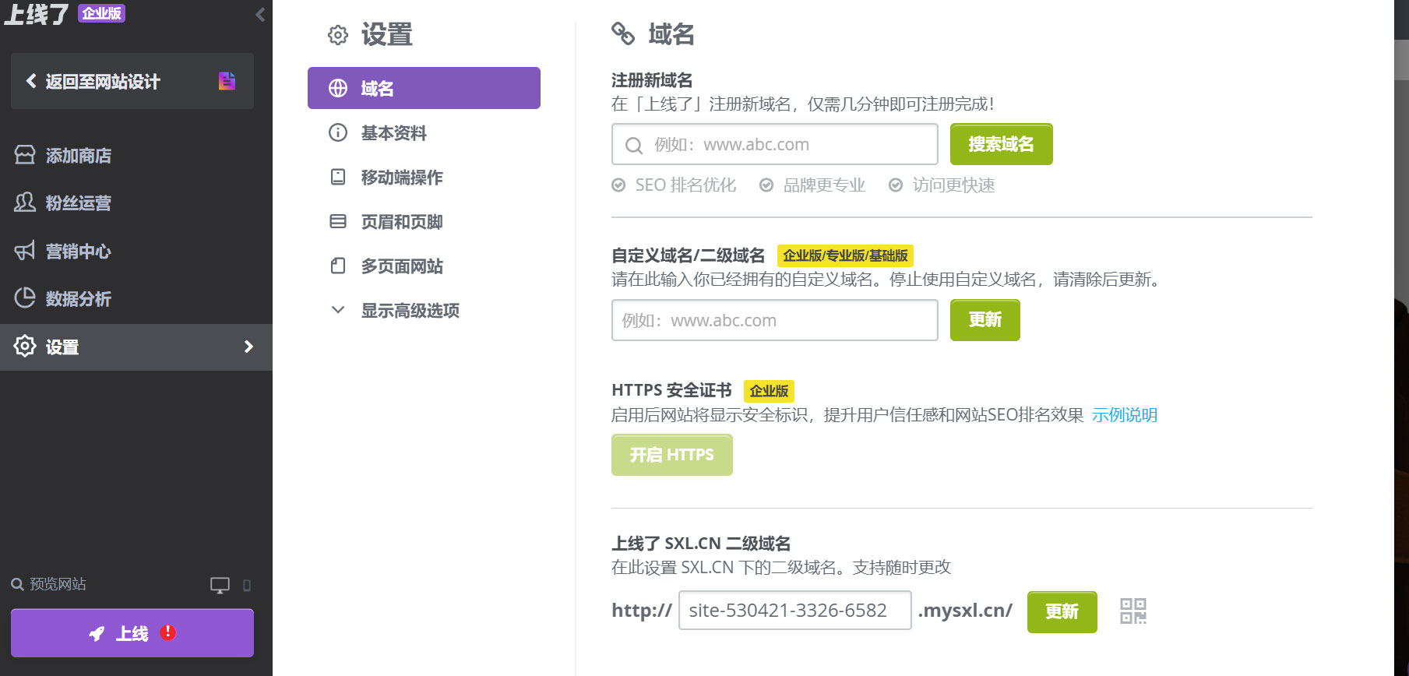Expand 显示高级选项 advanced options
Image resolution: width=1409 pixels, height=676 pixels.
coord(410,311)
